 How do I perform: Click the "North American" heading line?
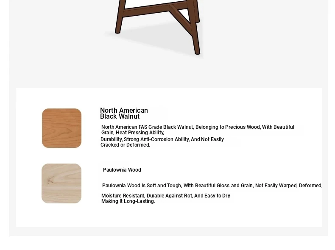point(124,110)
